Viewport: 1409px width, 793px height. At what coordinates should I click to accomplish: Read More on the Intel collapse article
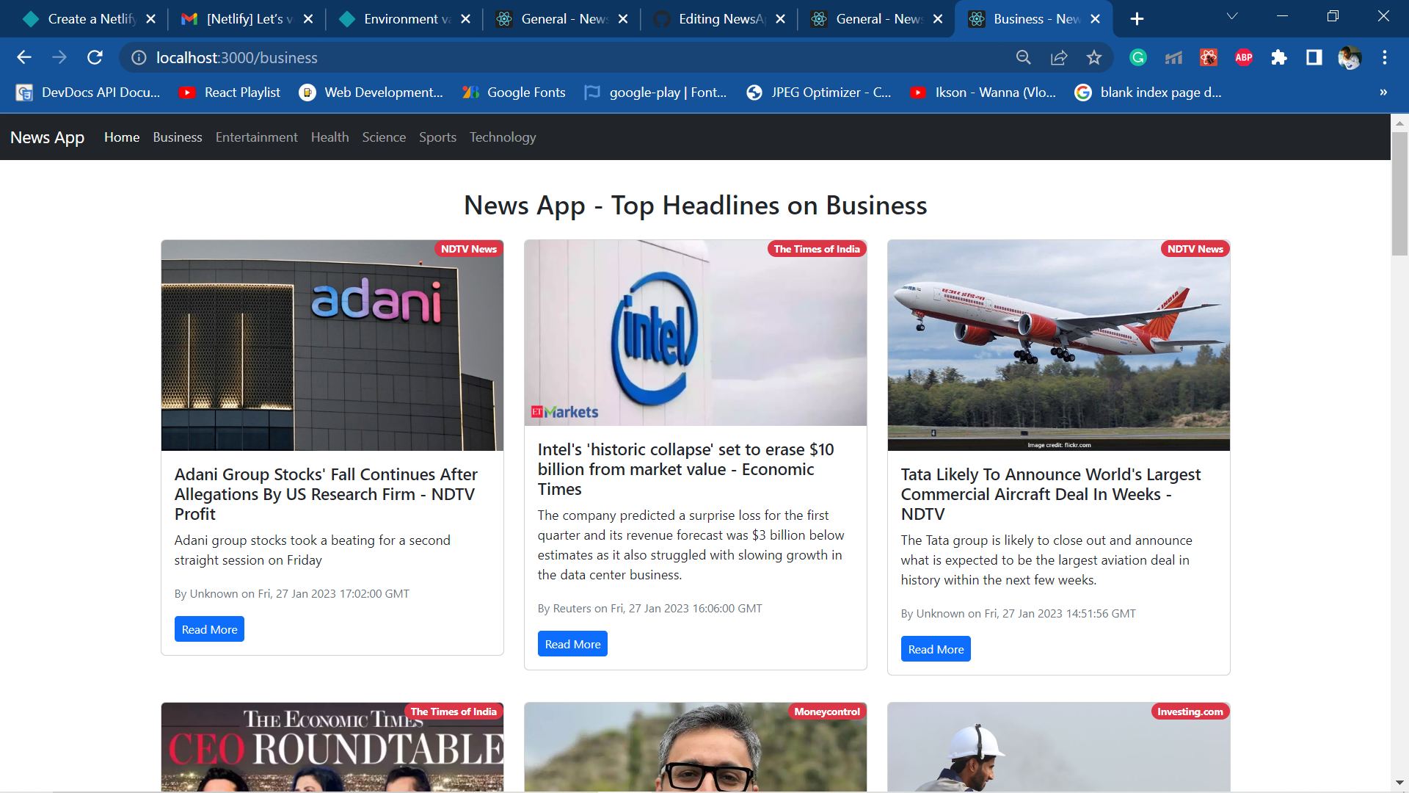572,644
